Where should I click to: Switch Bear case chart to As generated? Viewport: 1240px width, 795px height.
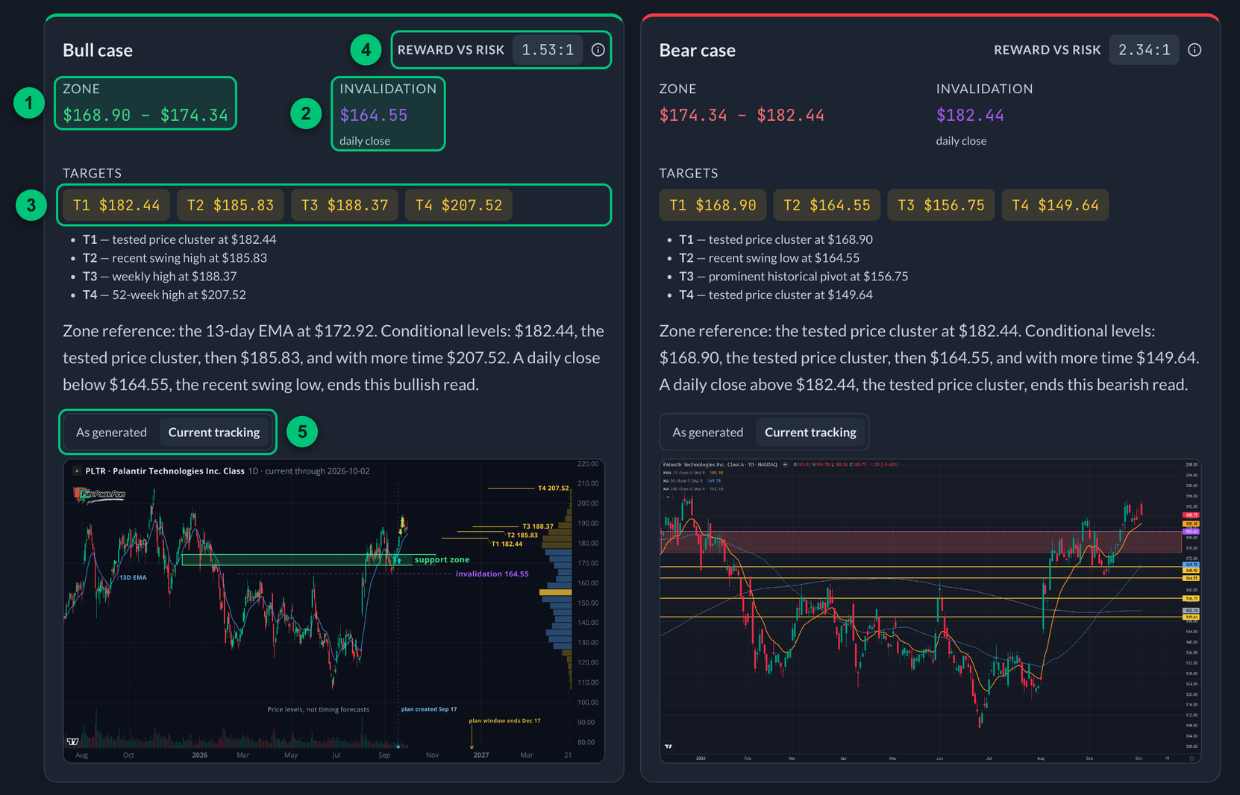[x=707, y=432]
